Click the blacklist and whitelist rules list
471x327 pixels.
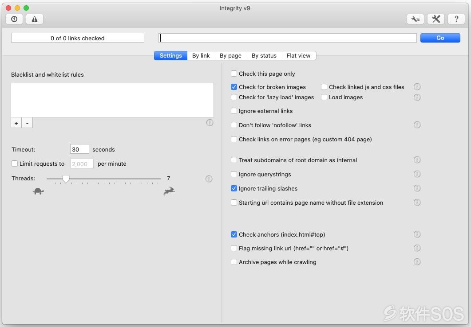(x=112, y=100)
